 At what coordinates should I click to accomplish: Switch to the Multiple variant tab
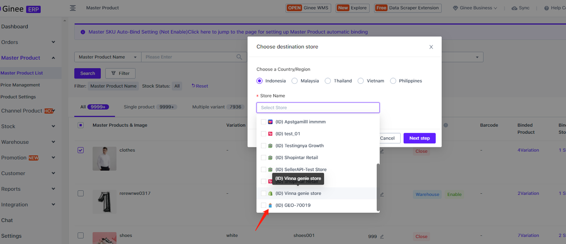(x=218, y=107)
